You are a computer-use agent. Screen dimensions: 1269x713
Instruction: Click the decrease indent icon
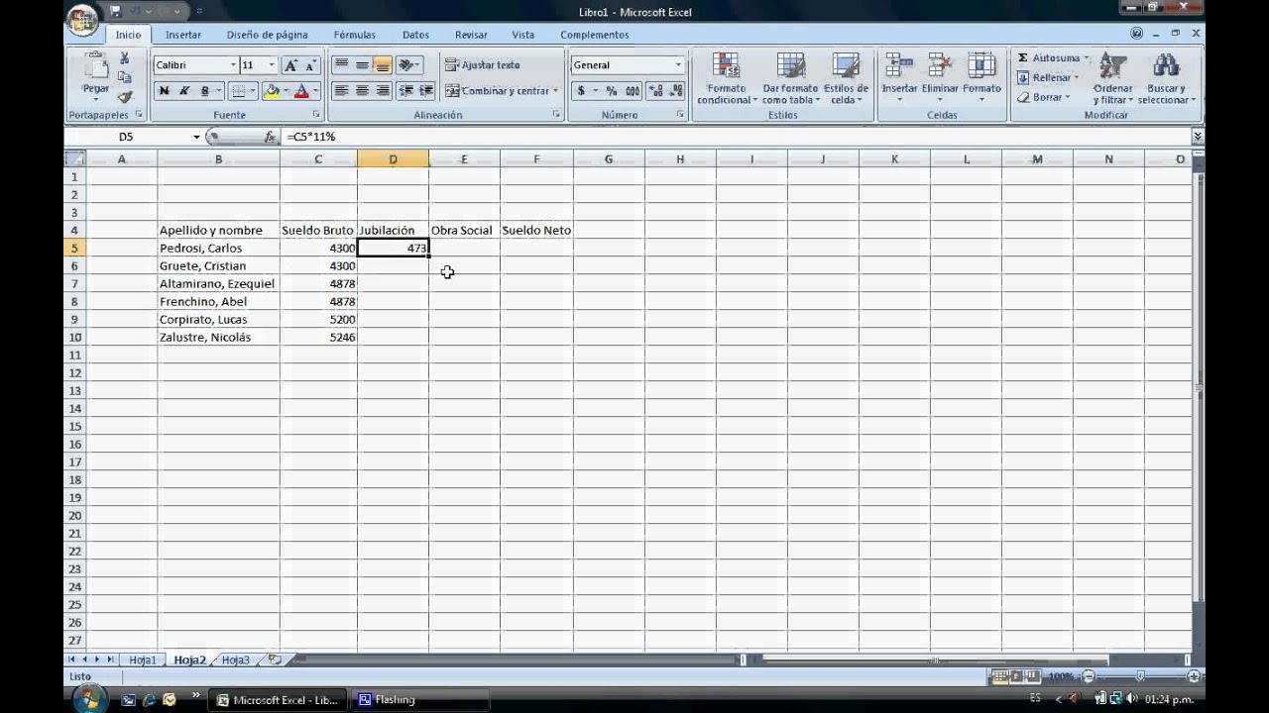(405, 91)
